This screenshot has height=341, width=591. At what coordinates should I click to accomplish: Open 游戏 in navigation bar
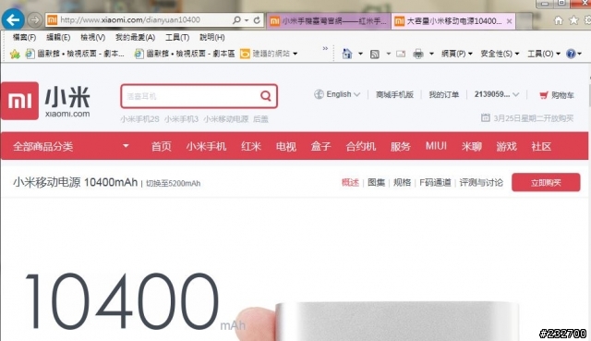click(x=506, y=146)
